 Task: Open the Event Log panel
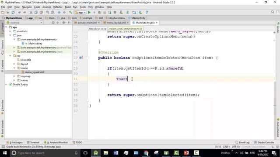point(242,143)
